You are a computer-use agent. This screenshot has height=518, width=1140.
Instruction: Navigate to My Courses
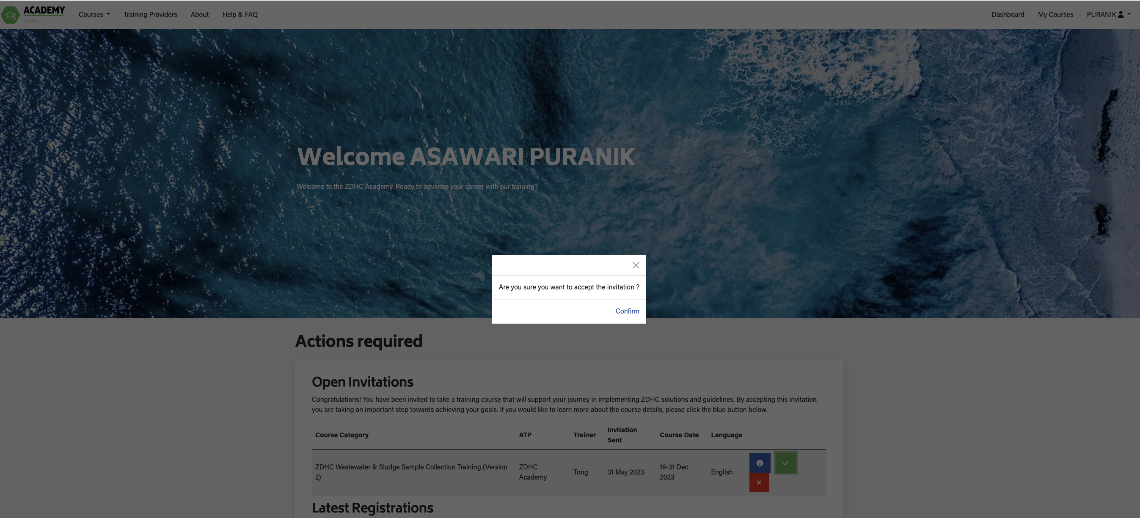click(1055, 14)
